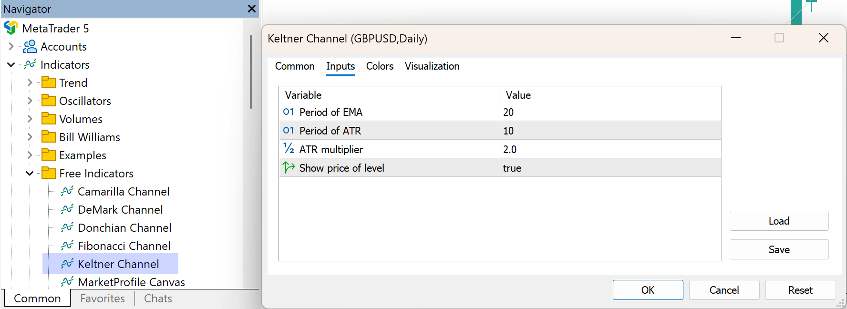Click the Keltner Channel indicator icon

click(67, 264)
